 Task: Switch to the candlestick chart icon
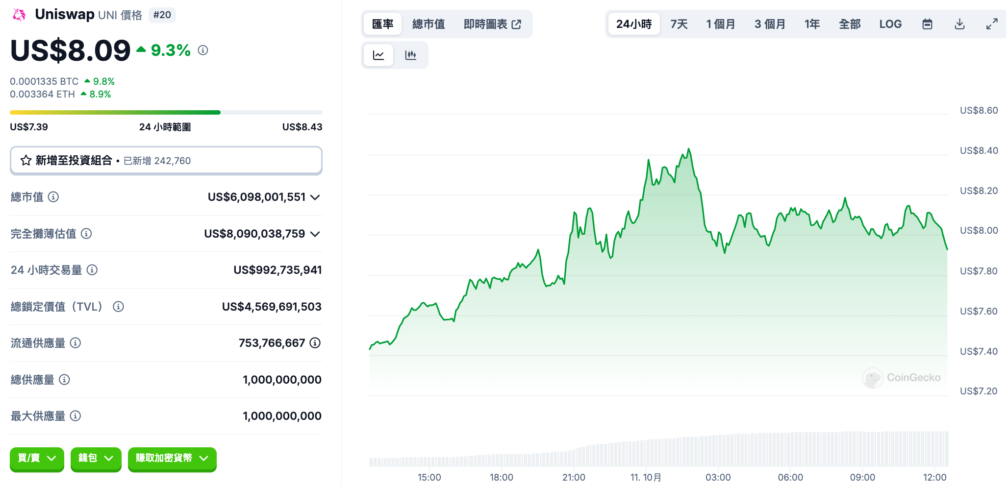click(x=411, y=55)
